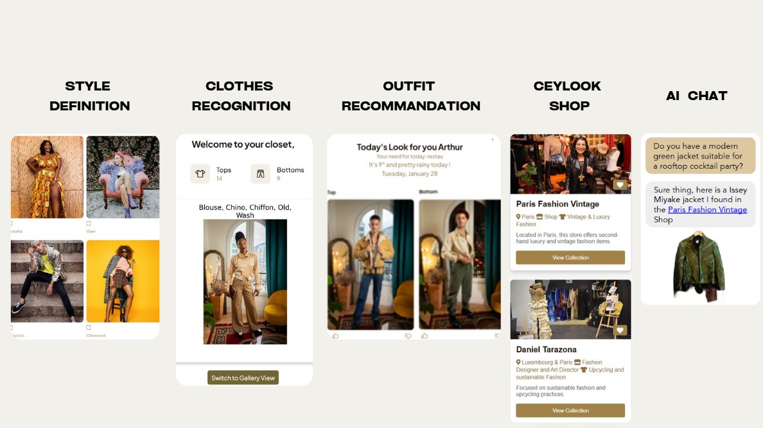Image resolution: width=763 pixels, height=428 pixels.
Task: Check the Glam style checkbox
Action: point(89,224)
